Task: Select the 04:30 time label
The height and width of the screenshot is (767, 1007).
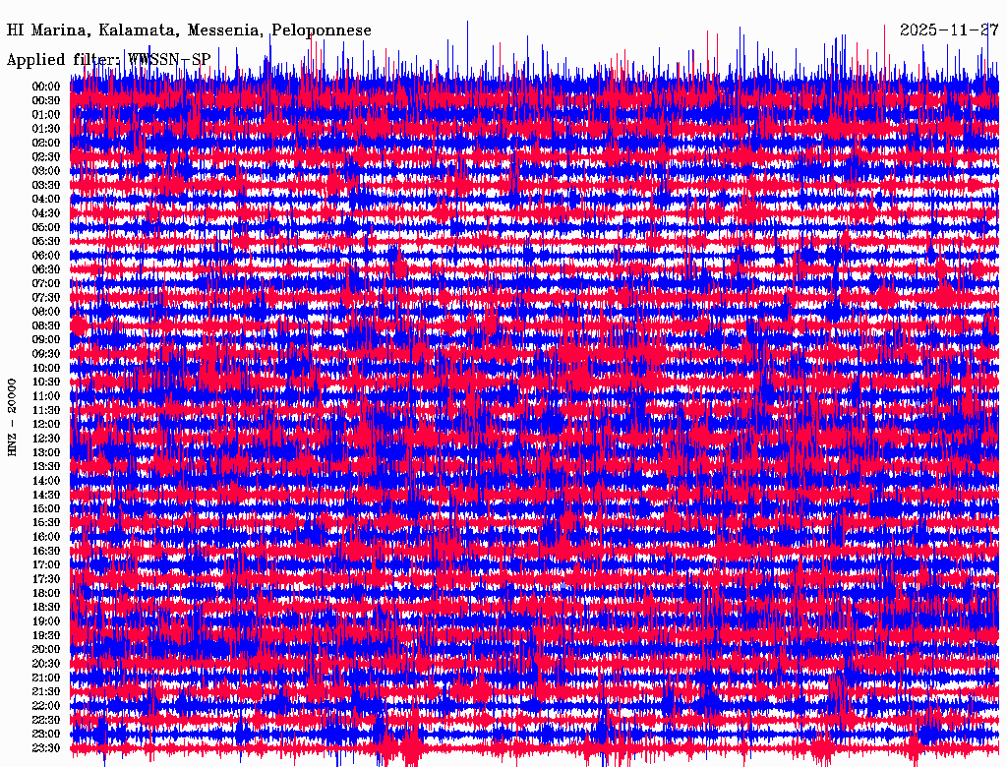Action: 46,213
